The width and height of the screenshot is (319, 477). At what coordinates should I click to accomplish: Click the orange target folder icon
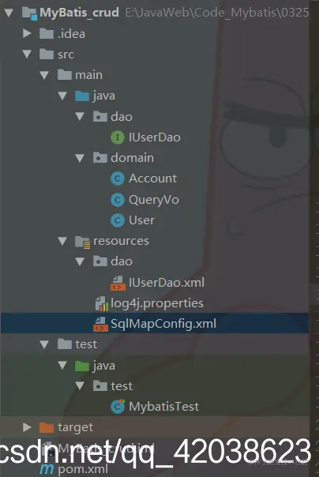click(x=47, y=427)
